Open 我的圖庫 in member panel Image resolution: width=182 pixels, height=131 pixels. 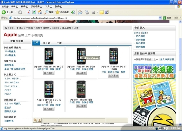pyautogui.click(x=140, y=47)
